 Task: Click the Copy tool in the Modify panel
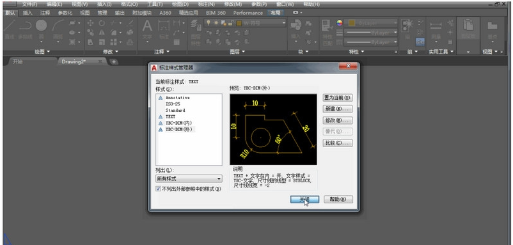pyautogui.click(x=90, y=33)
